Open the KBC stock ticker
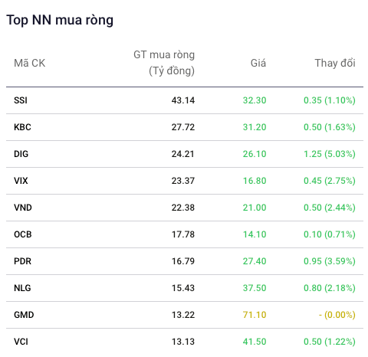The width and height of the screenshot is (368, 357). (22, 127)
